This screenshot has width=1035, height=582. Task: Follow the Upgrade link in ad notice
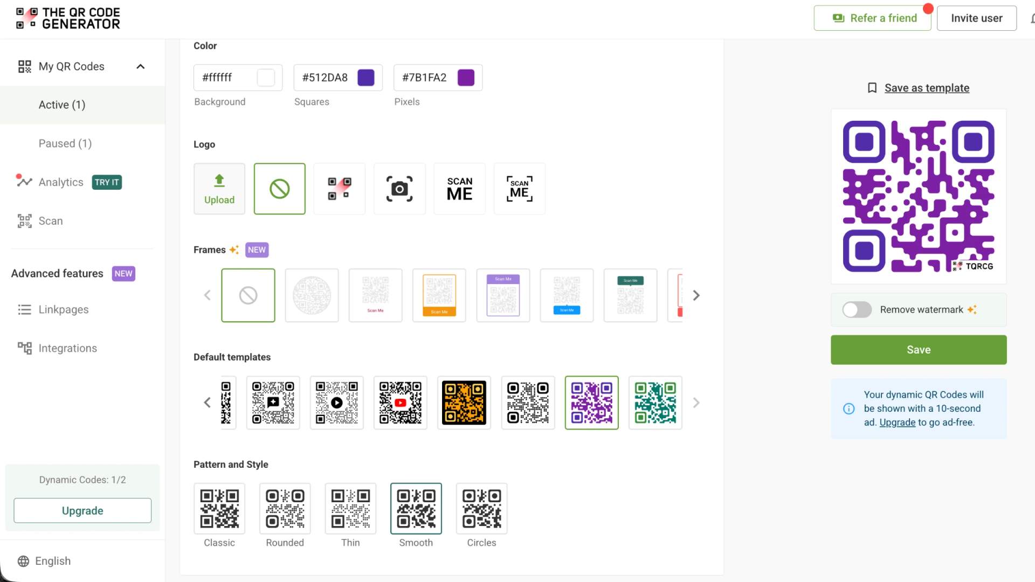[x=898, y=422]
